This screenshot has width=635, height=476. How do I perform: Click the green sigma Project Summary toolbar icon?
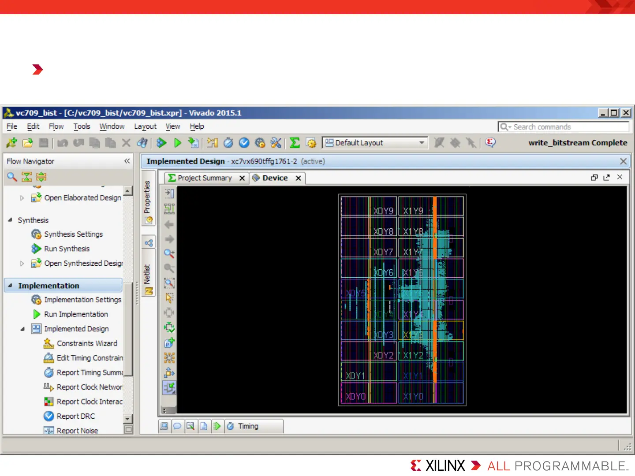pyautogui.click(x=295, y=143)
